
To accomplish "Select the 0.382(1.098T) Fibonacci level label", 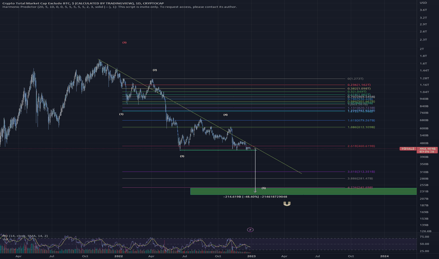I will click(x=359, y=89).
